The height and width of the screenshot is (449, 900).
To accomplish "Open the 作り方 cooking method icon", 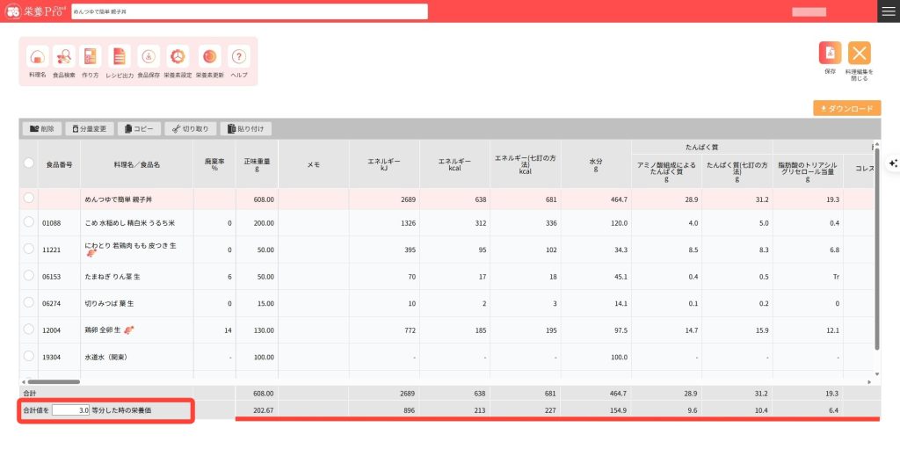I will 91,57.
